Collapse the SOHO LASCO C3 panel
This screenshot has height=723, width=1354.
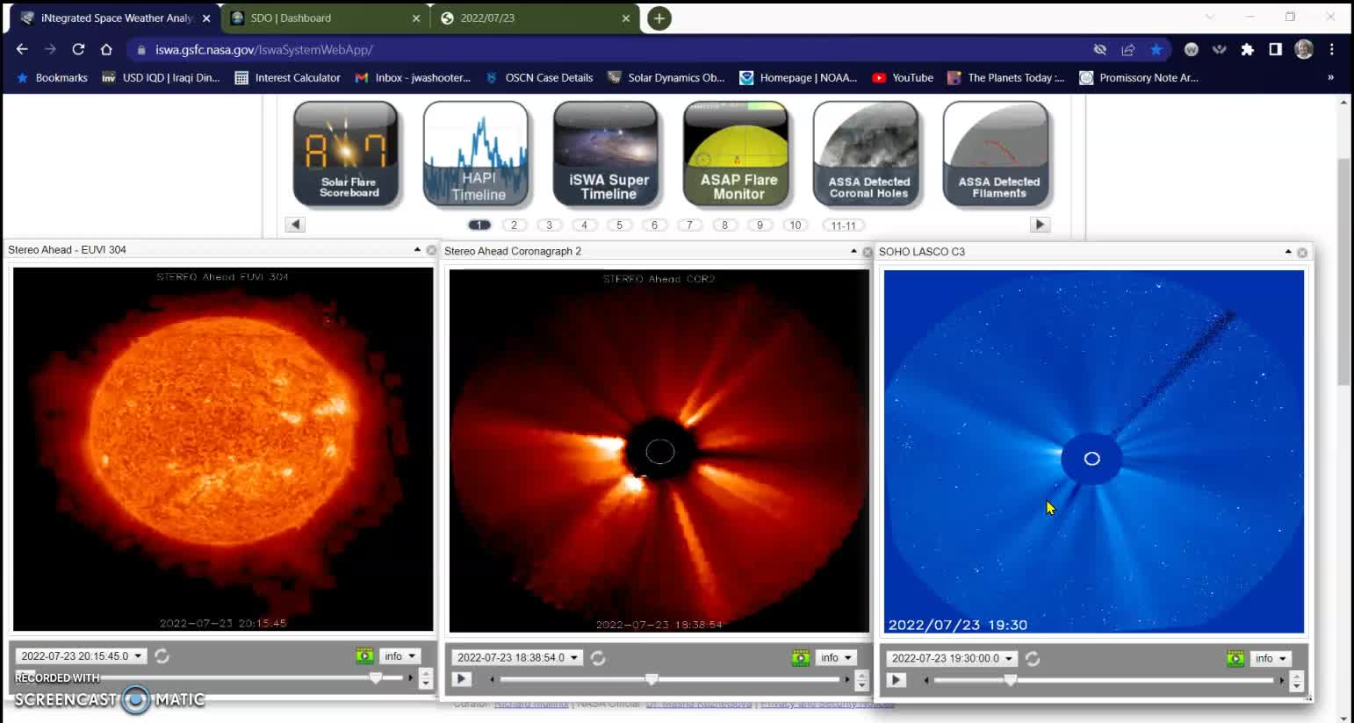1288,252
